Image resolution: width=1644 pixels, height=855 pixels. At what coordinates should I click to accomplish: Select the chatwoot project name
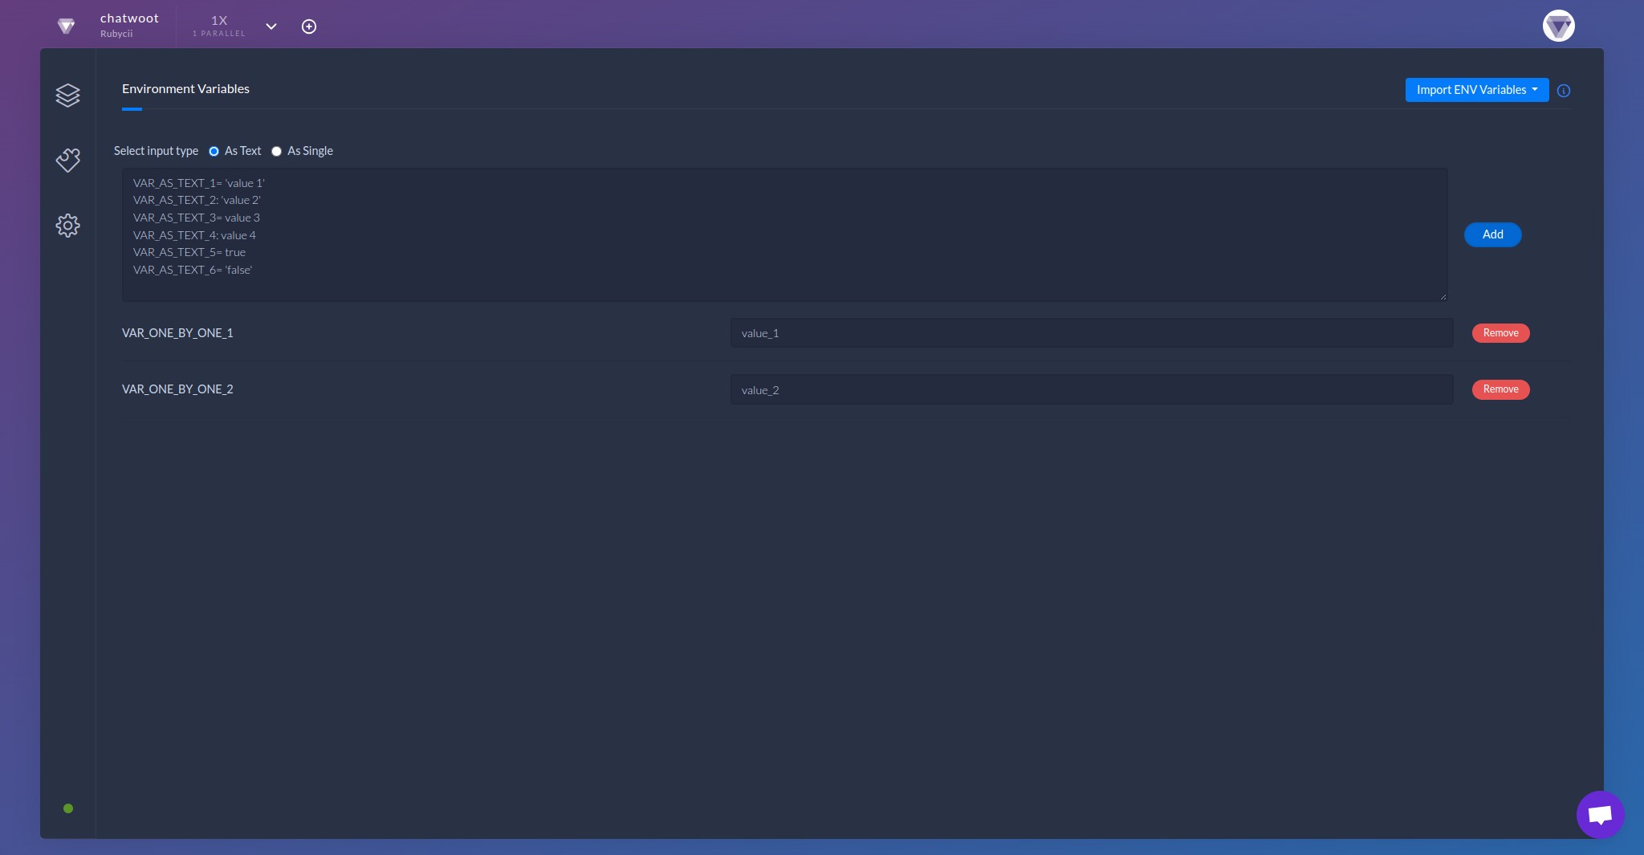pos(129,17)
